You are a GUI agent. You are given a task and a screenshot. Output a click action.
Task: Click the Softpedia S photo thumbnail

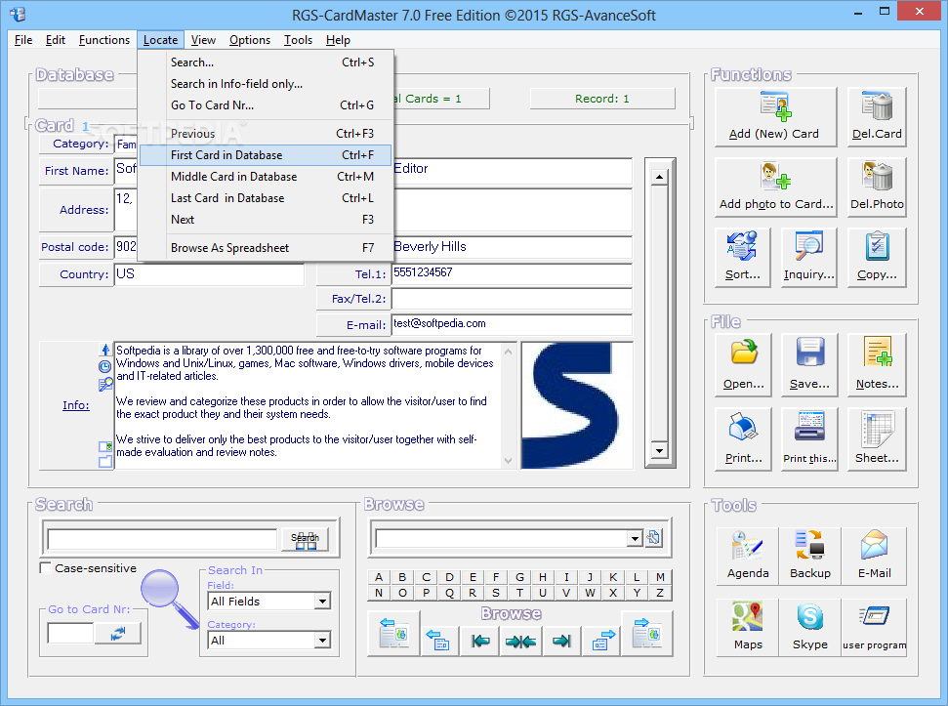pyautogui.click(x=577, y=405)
